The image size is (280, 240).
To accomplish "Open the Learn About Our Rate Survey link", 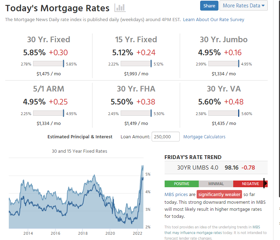I will (x=214, y=20).
